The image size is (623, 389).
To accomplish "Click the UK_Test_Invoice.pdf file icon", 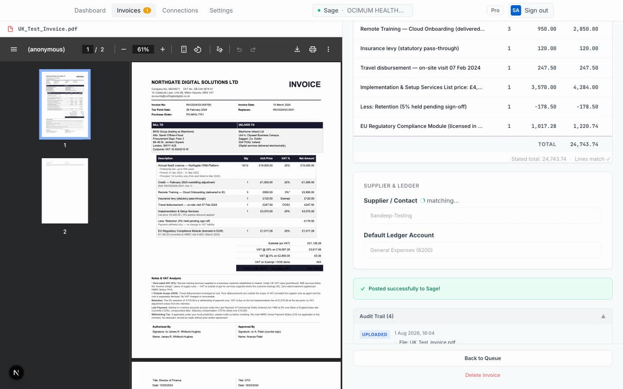I will (x=10, y=29).
